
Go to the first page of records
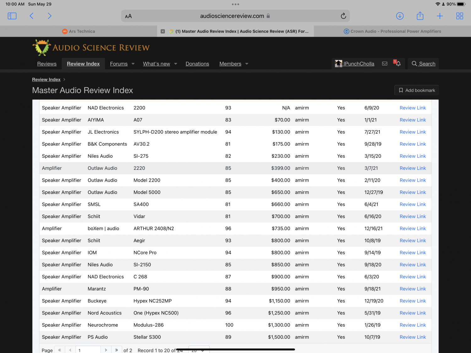coord(60,350)
